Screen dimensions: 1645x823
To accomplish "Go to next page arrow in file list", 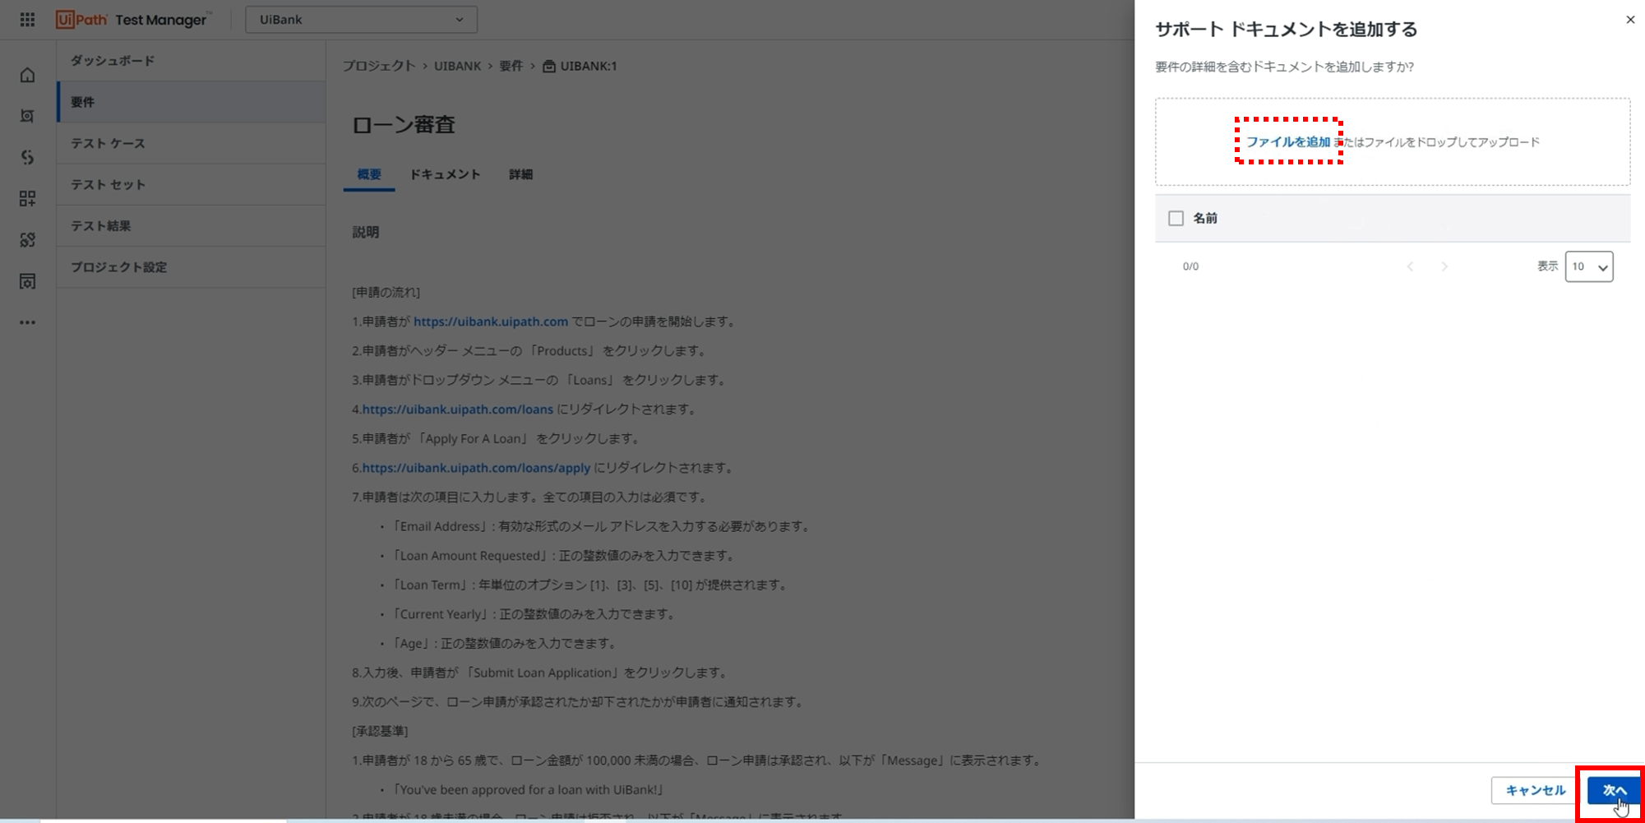I will [1444, 266].
